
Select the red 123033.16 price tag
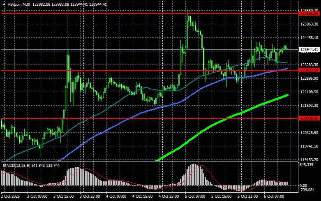click(x=309, y=70)
